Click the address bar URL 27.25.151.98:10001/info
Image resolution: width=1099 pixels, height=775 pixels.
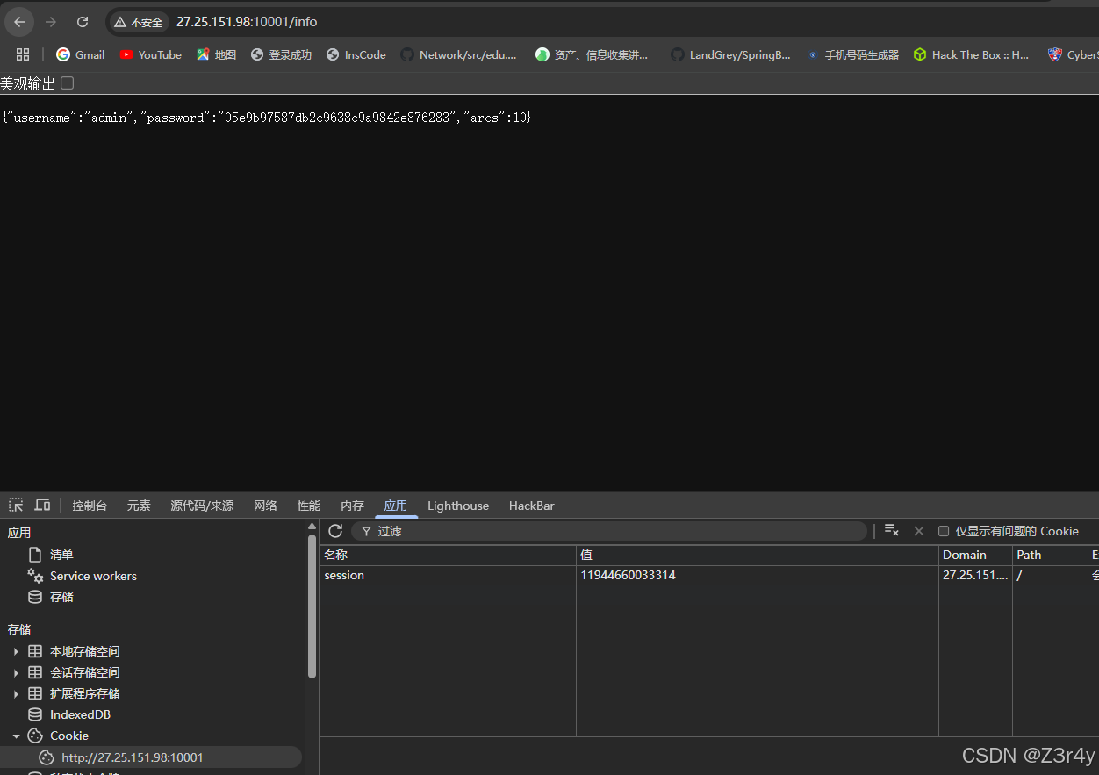pyautogui.click(x=247, y=22)
